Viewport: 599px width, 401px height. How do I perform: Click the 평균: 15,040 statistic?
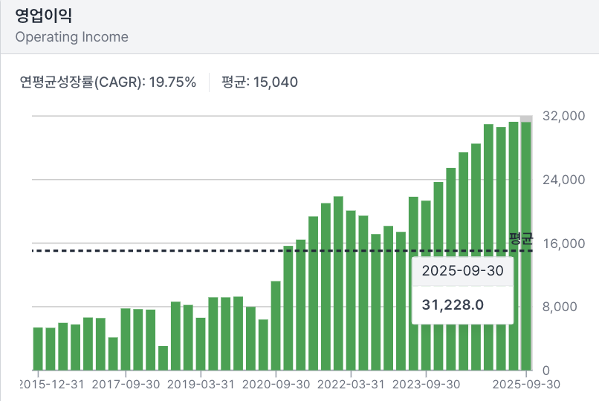259,82
